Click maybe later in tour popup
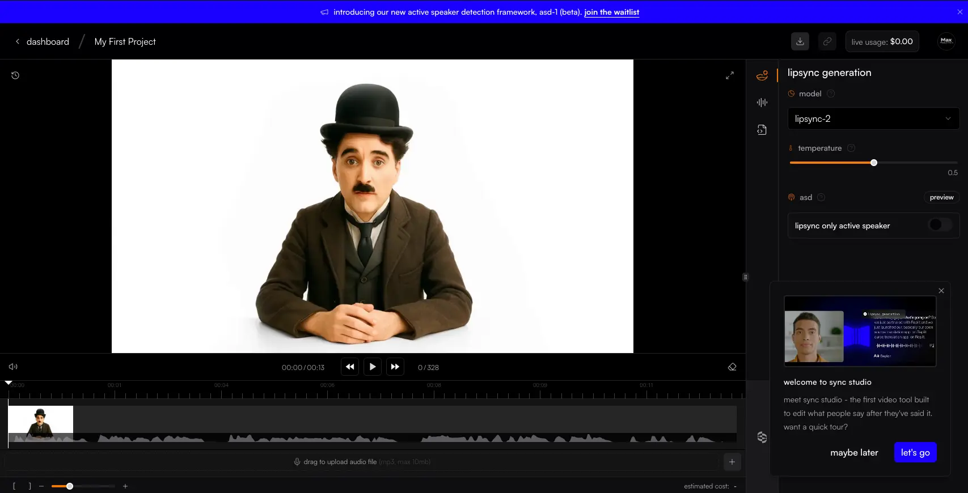 click(x=854, y=452)
